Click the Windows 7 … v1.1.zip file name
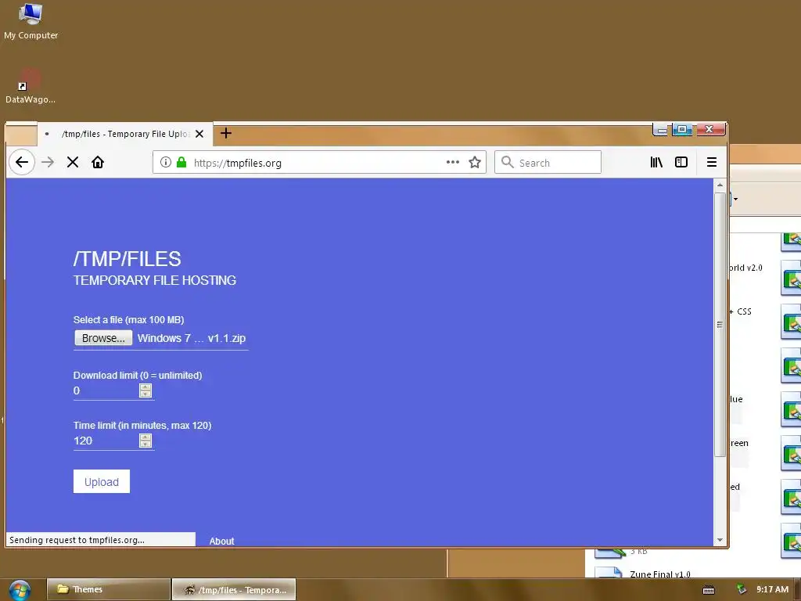This screenshot has height=601, width=801. [x=192, y=338]
